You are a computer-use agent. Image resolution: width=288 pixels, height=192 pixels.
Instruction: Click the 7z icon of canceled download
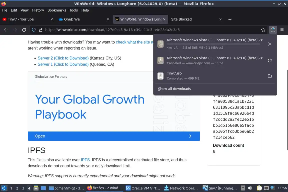tap(160, 60)
